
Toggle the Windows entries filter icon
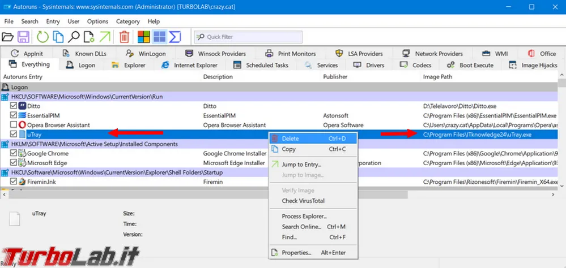pos(159,37)
